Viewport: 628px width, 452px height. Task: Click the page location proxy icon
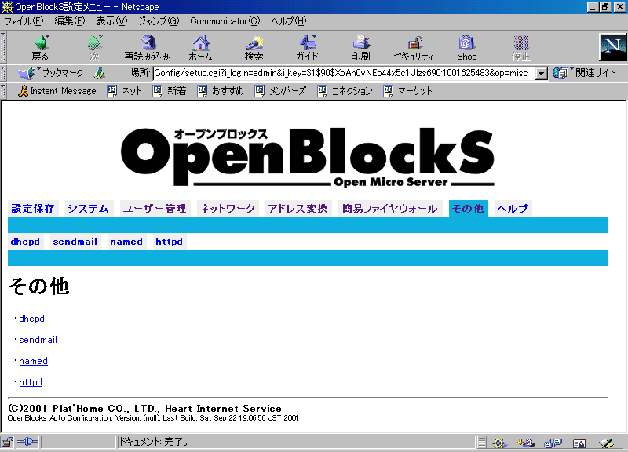click(x=99, y=73)
